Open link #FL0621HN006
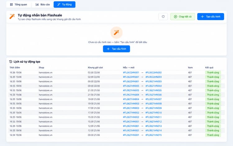233x146 pixels. click(x=153, y=95)
